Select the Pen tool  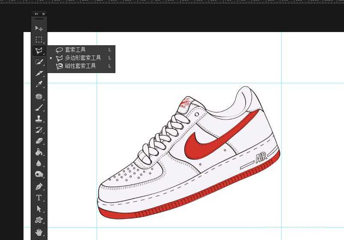[39, 187]
